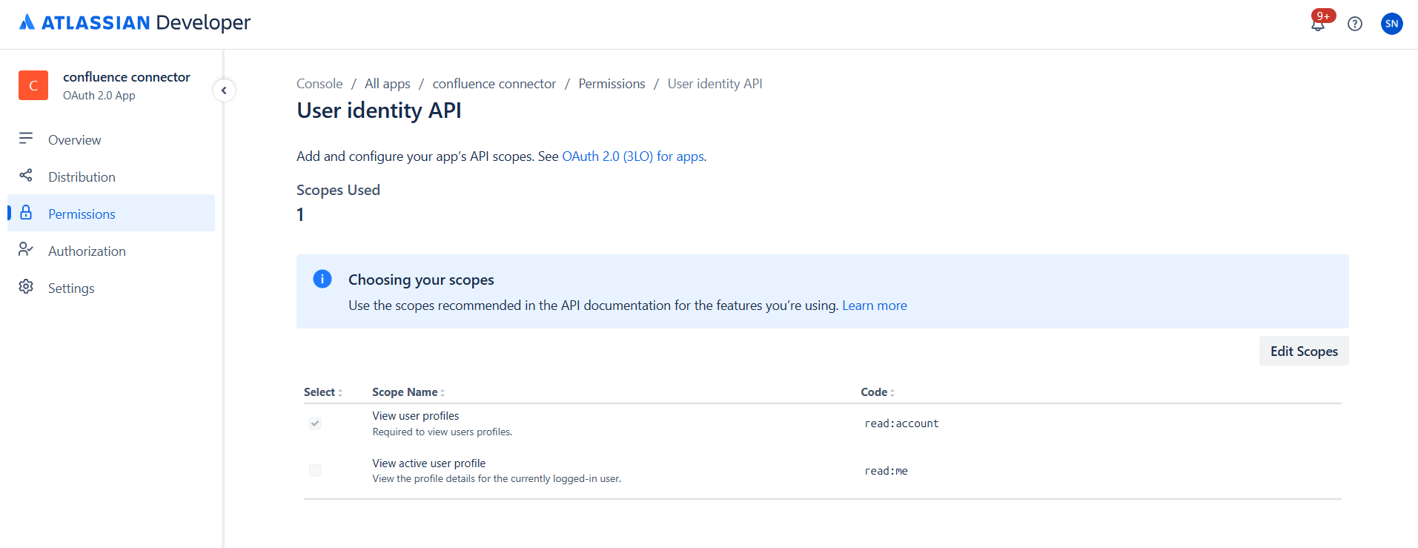This screenshot has height=548, width=1418.
Task: Click the Settings gear icon
Action: (x=26, y=287)
